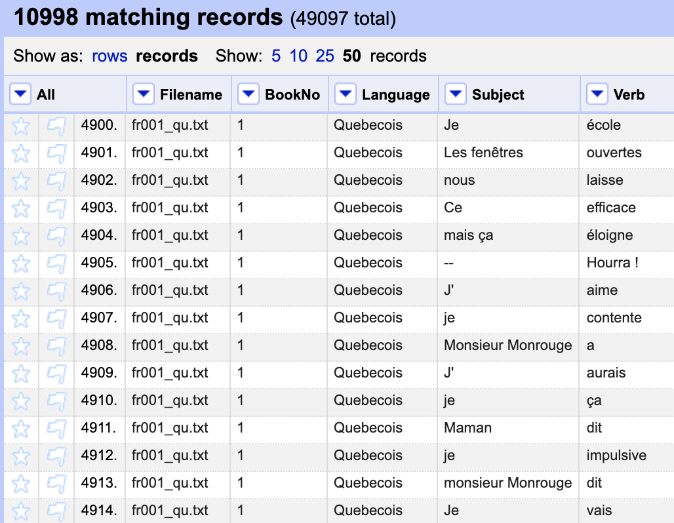The height and width of the screenshot is (523, 674).
Task: Toggle the star on row 4912
Action: (22, 455)
